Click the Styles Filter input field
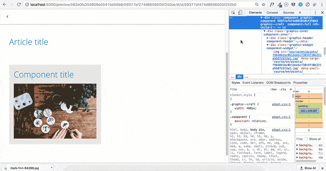326x171 pixels. [x=249, y=89]
